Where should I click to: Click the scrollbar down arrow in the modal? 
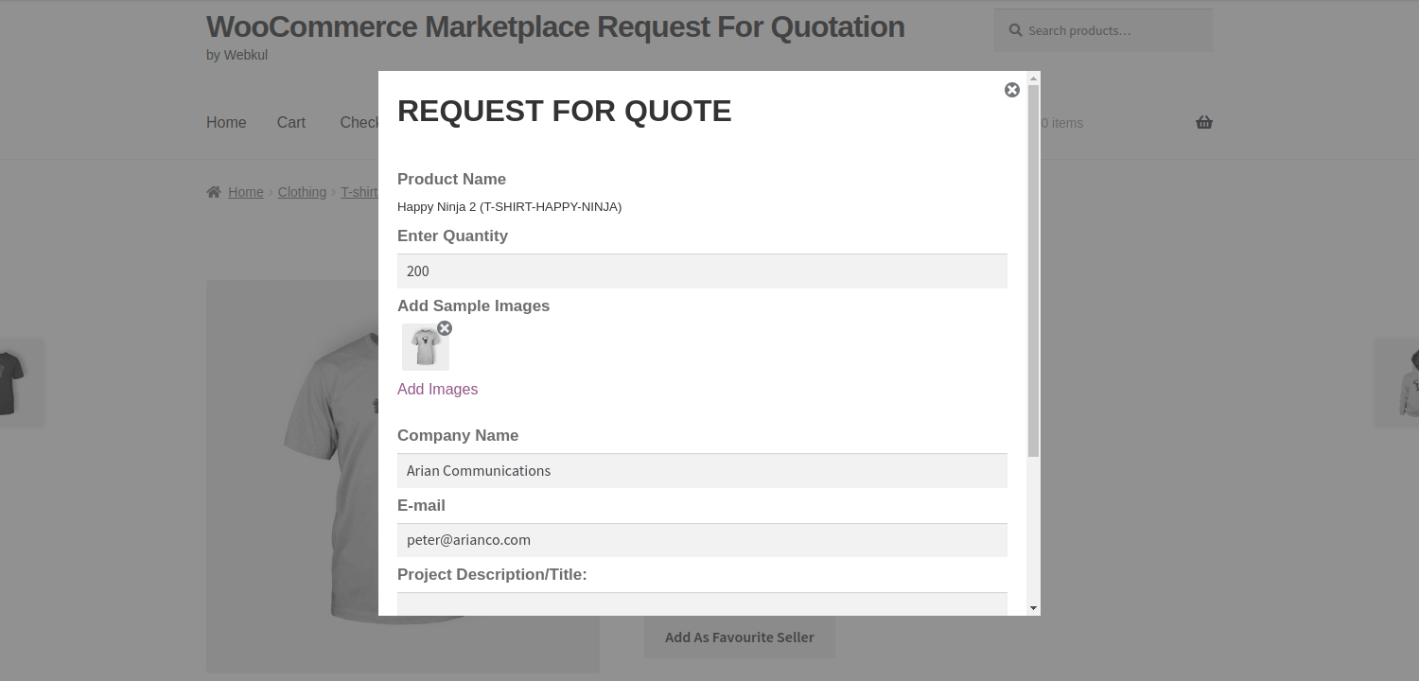[1032, 608]
